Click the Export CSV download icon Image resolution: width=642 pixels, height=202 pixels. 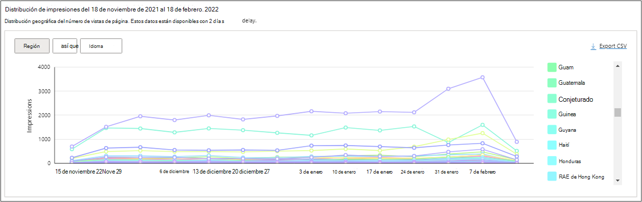(x=593, y=46)
